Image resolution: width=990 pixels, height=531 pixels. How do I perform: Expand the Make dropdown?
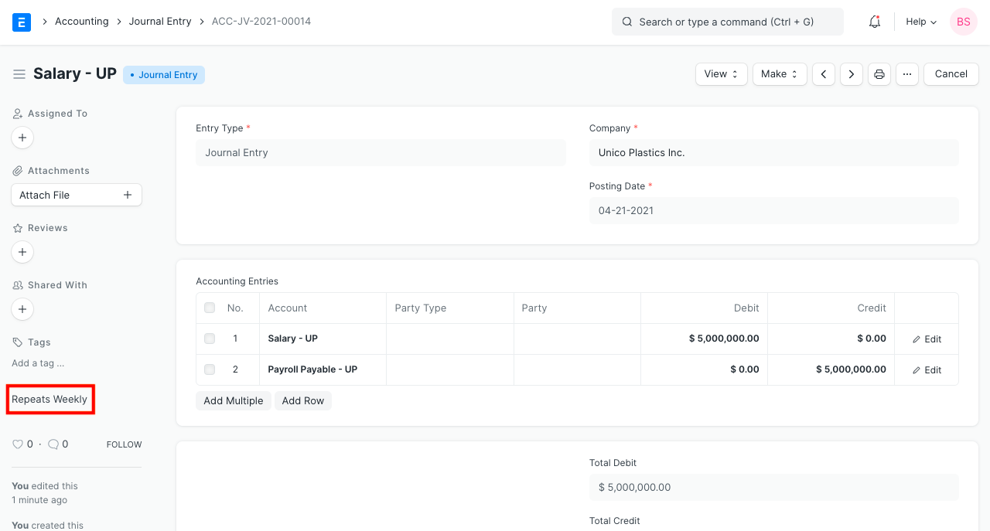click(x=780, y=74)
